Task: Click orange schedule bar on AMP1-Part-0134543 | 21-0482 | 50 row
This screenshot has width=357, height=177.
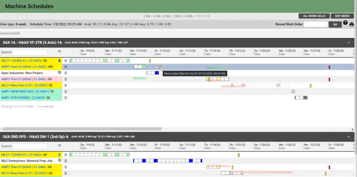Action: (218, 79)
